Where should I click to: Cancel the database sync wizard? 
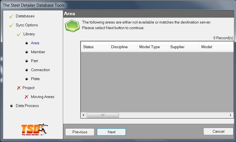tap(218, 131)
